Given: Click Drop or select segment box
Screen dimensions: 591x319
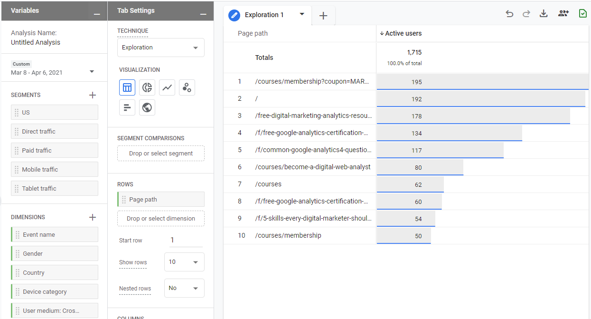Looking at the screenshot, I should click(x=161, y=154).
